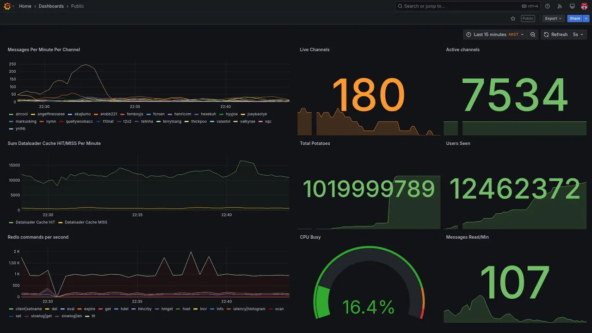The width and height of the screenshot is (592, 333).
Task: Click the color swatch for hyyjoe
Action: click(x=221, y=114)
